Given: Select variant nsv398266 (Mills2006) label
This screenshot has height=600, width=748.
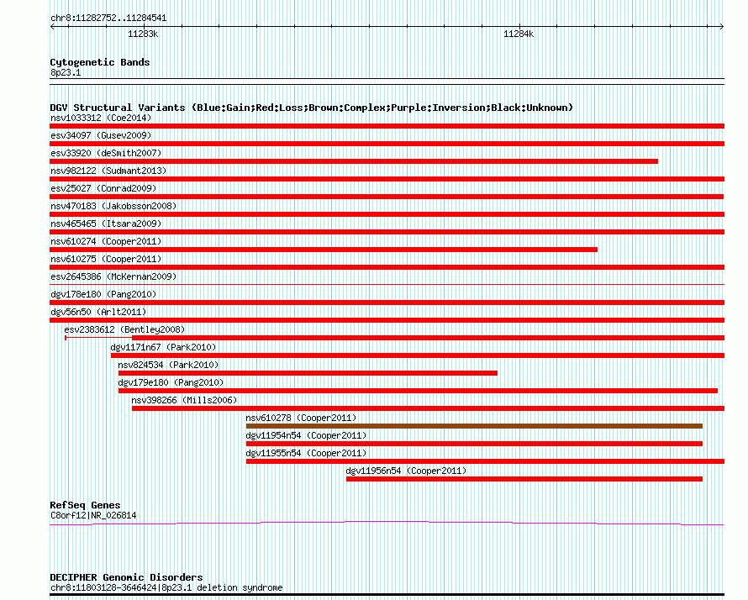Looking at the screenshot, I should coord(184,400).
